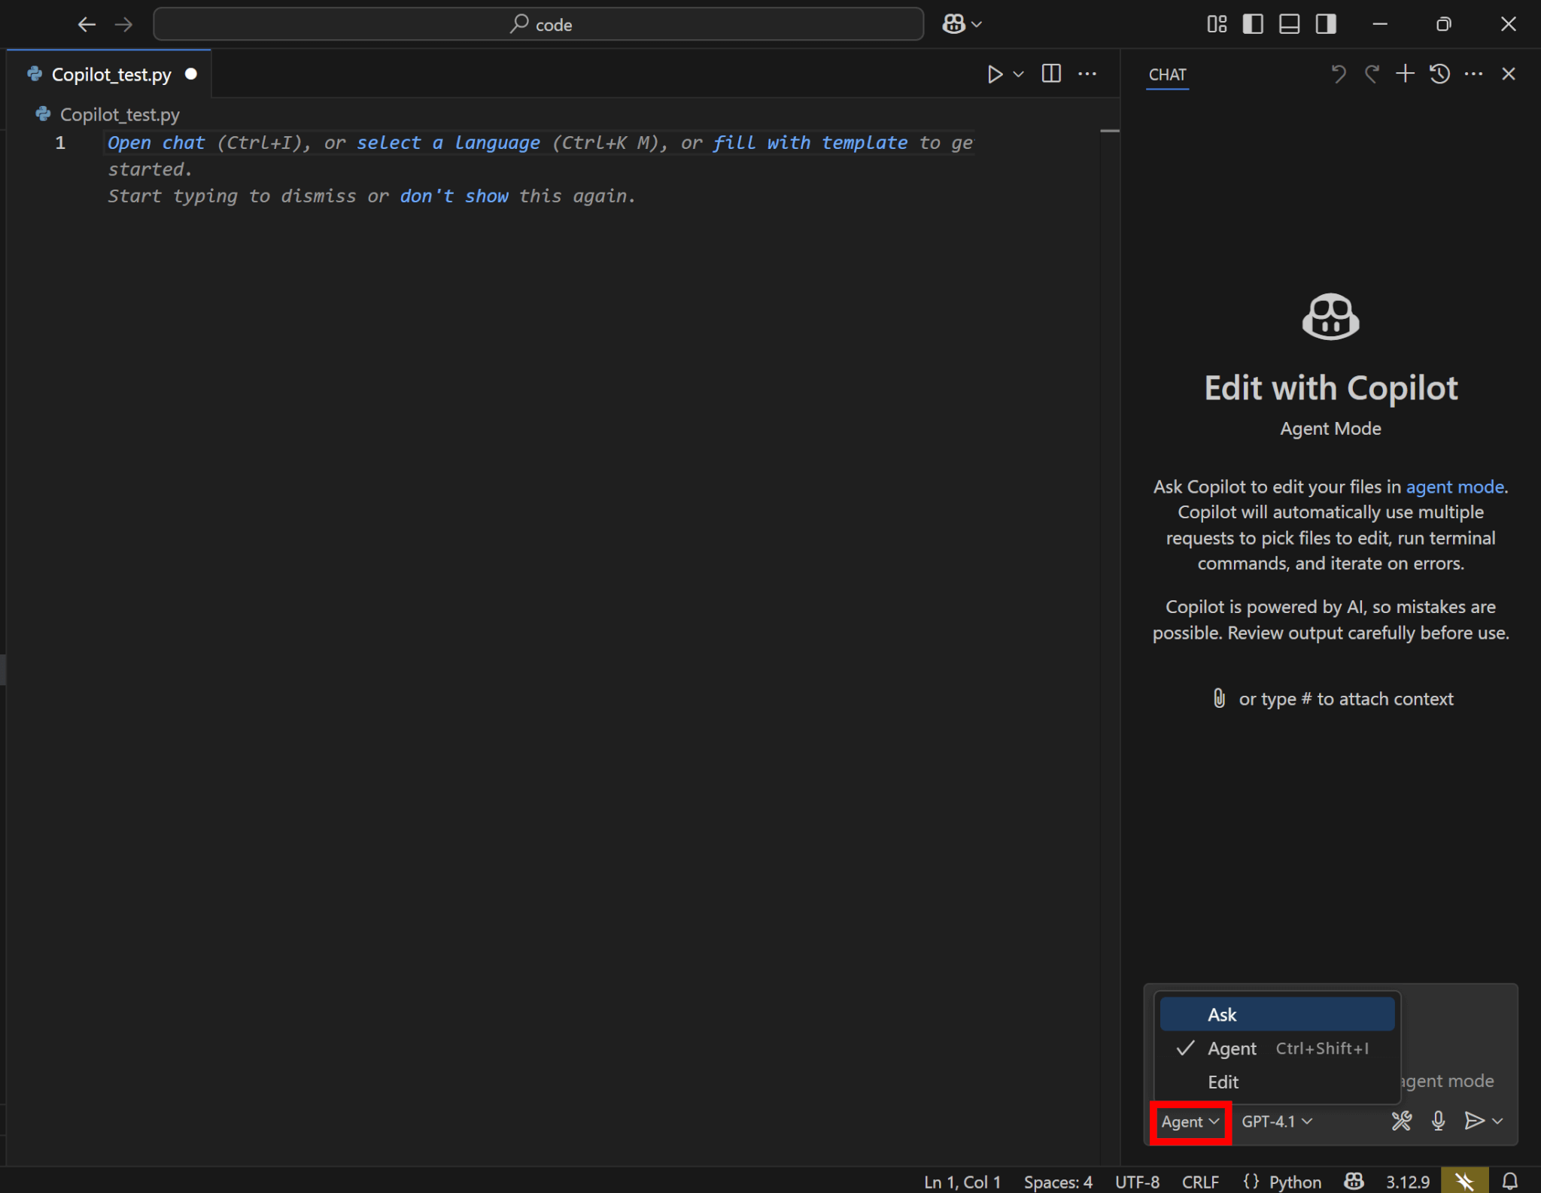Click "don't show" link
This screenshot has height=1193, width=1541.
454,196
